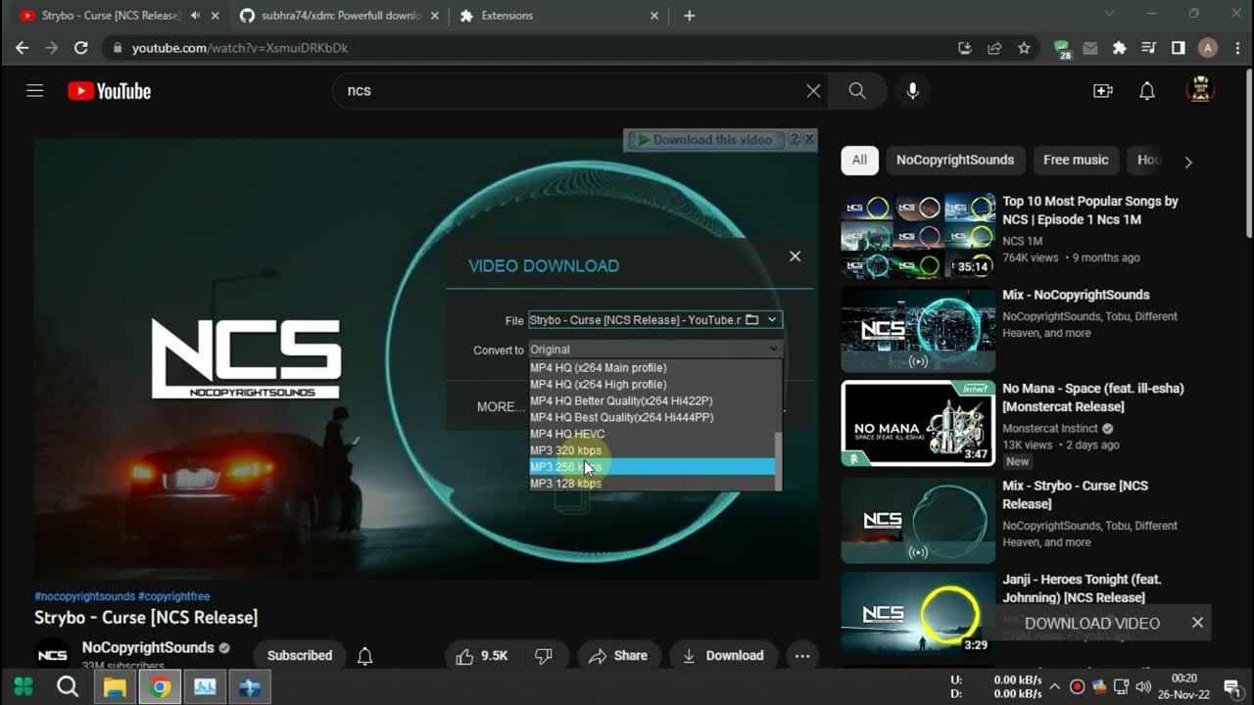1254x705 pixels.
Task: Open MORE... options in download dialog
Action: pyautogui.click(x=500, y=406)
